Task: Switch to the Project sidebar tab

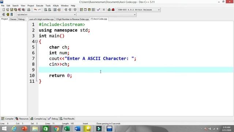Action: tap(4, 19)
